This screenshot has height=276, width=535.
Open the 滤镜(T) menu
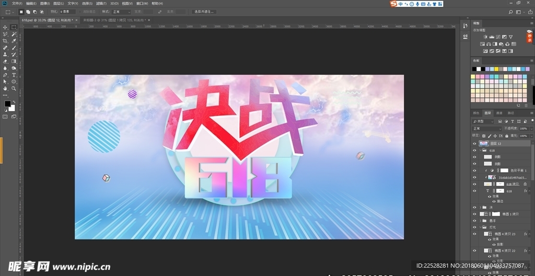click(x=101, y=4)
